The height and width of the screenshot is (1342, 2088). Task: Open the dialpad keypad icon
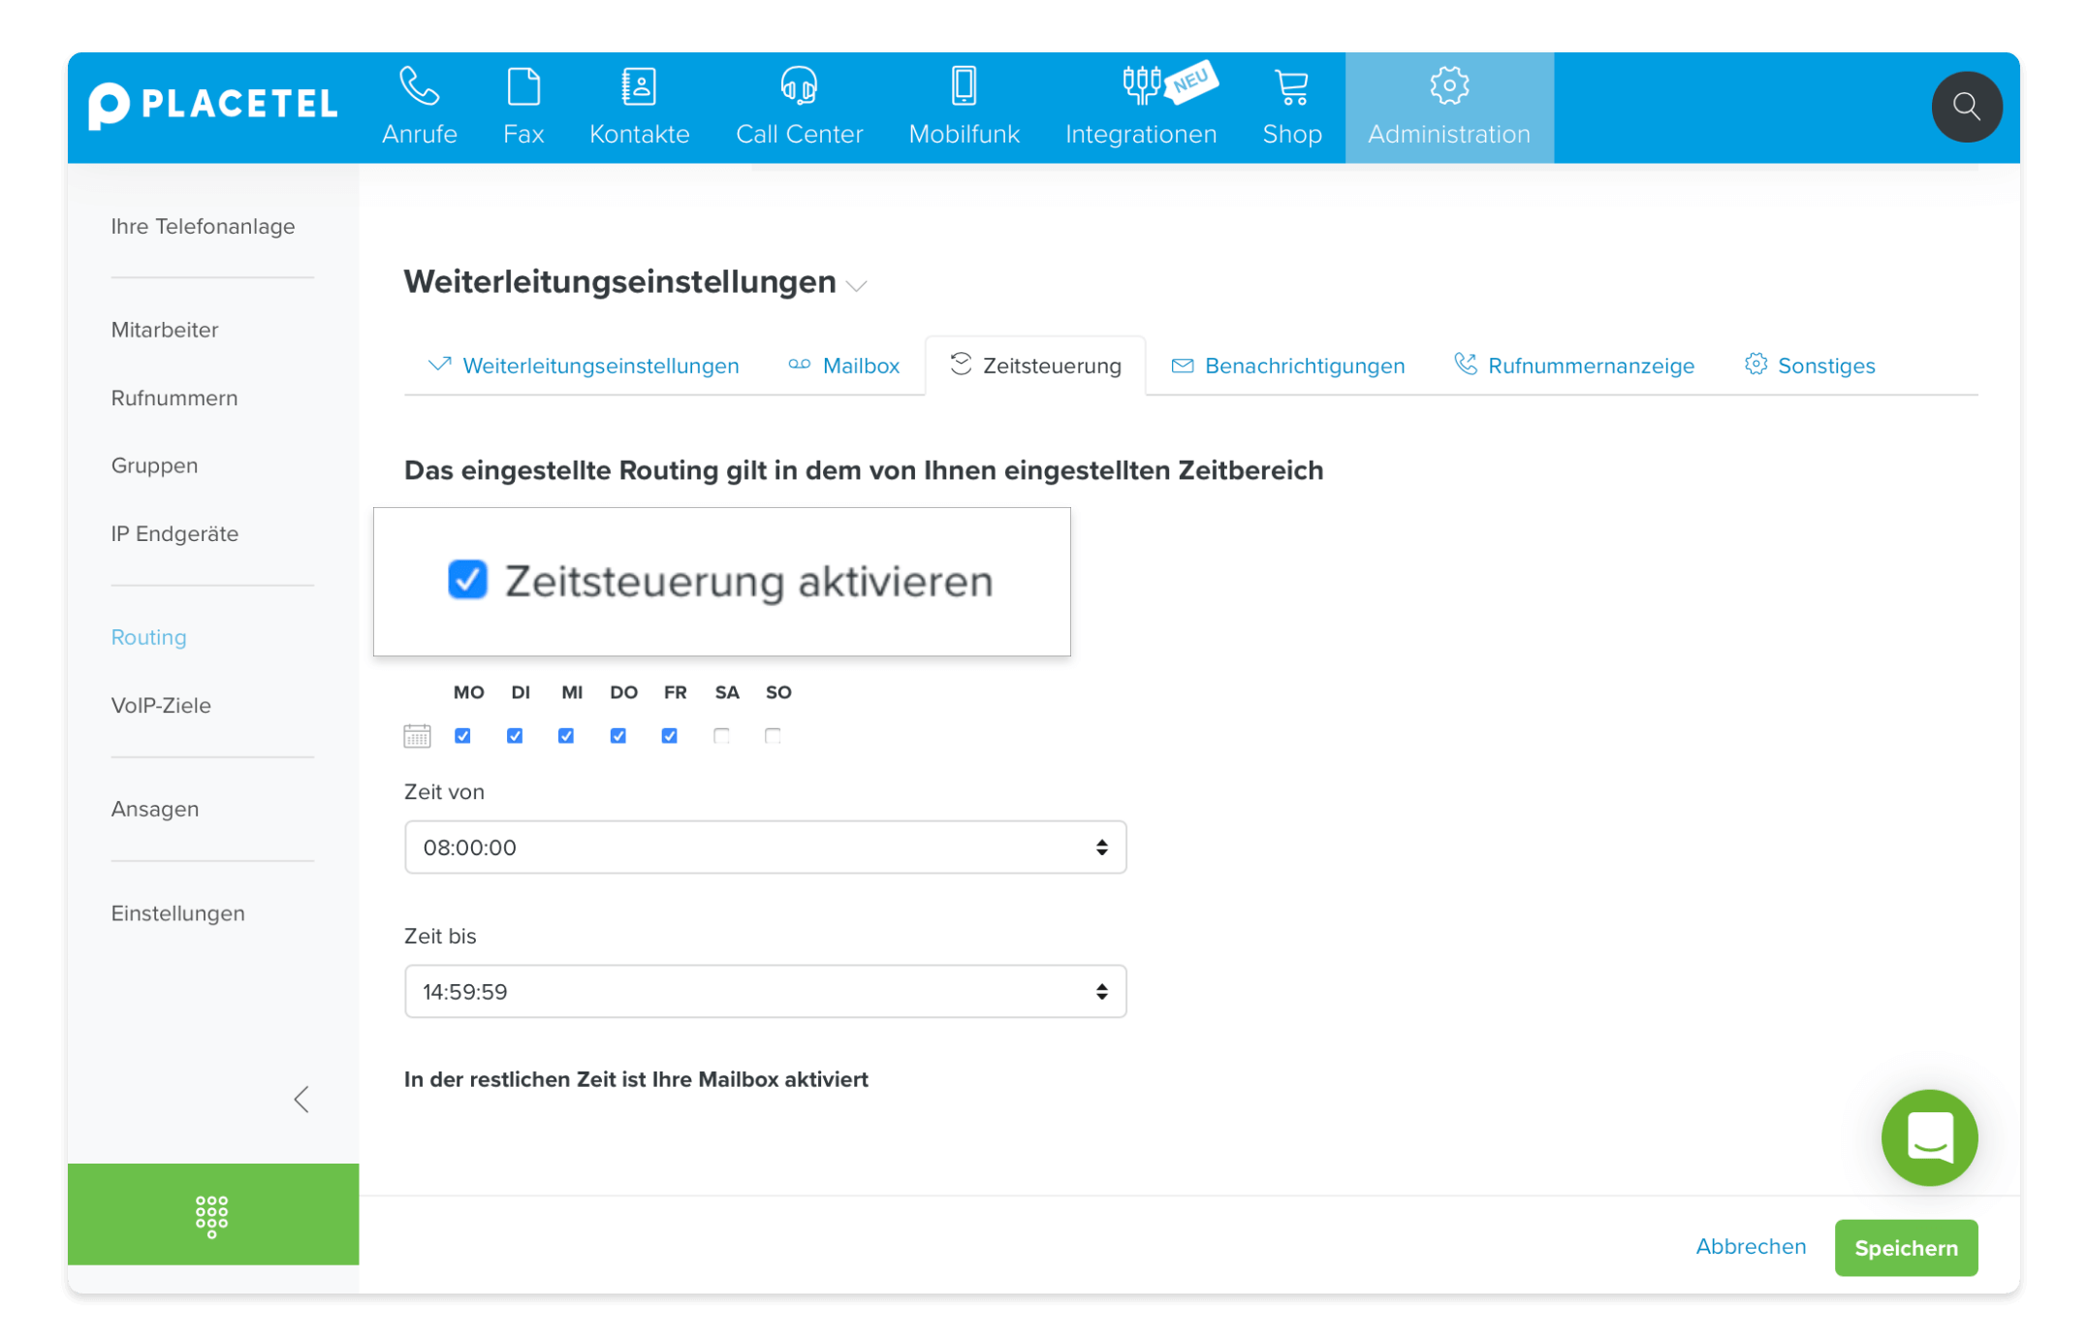click(212, 1215)
